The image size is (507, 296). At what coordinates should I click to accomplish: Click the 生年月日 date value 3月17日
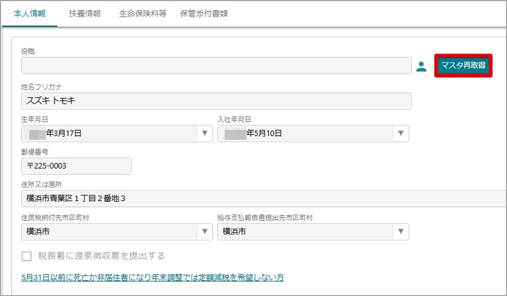click(x=63, y=133)
